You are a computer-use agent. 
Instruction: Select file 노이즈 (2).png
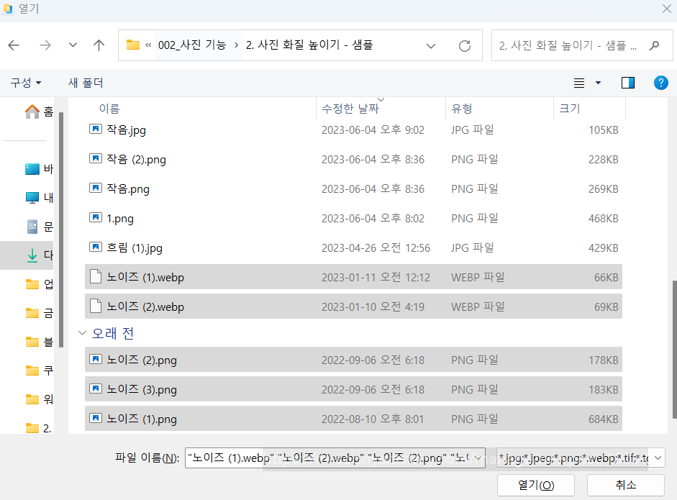click(353, 360)
